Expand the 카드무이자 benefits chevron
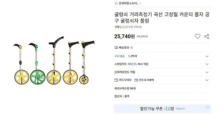 click(207, 80)
